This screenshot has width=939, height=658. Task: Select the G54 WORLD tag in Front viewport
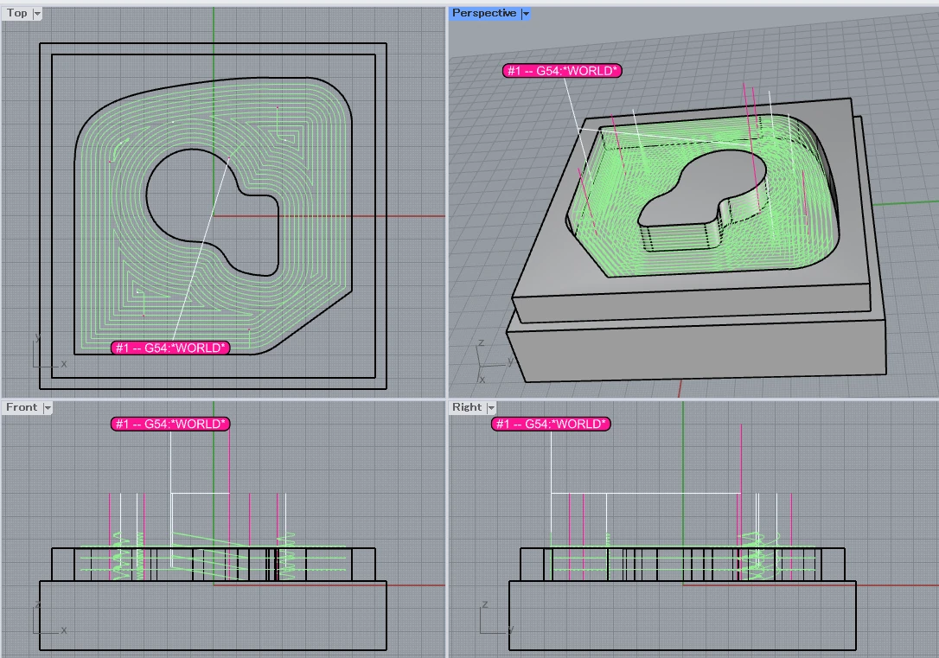click(x=170, y=424)
